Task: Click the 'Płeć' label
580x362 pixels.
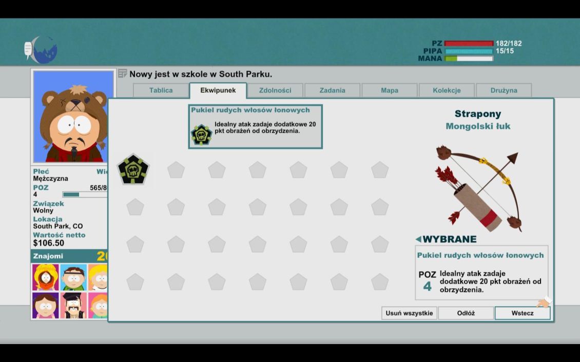Action: point(41,171)
